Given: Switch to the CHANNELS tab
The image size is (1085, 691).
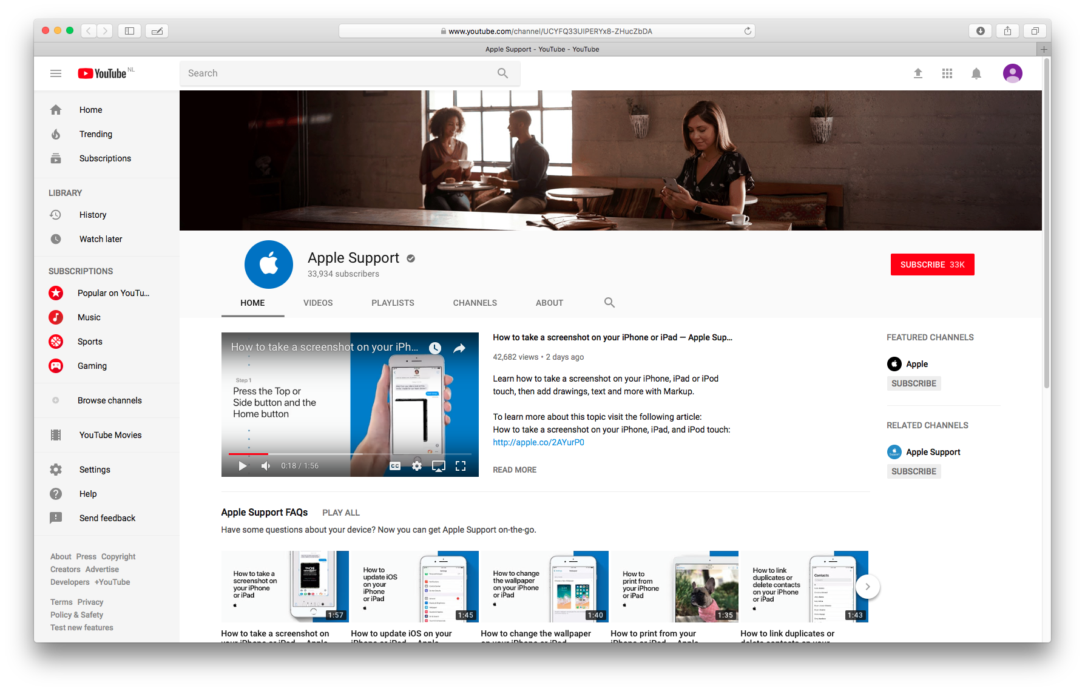Looking at the screenshot, I should [475, 303].
